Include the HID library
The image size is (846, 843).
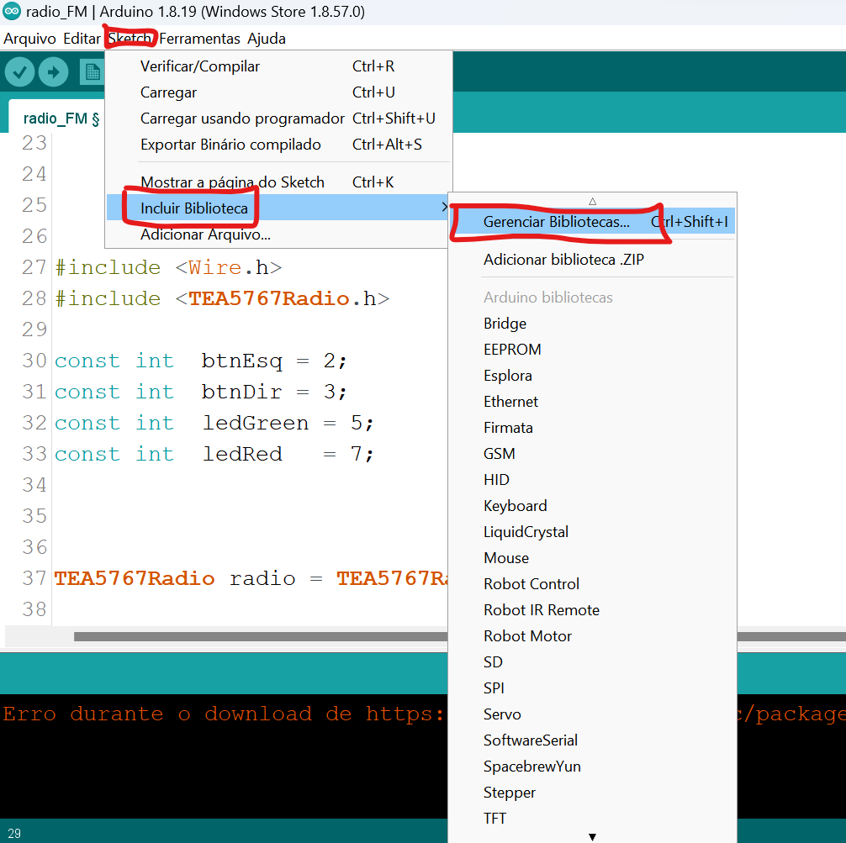592,479
